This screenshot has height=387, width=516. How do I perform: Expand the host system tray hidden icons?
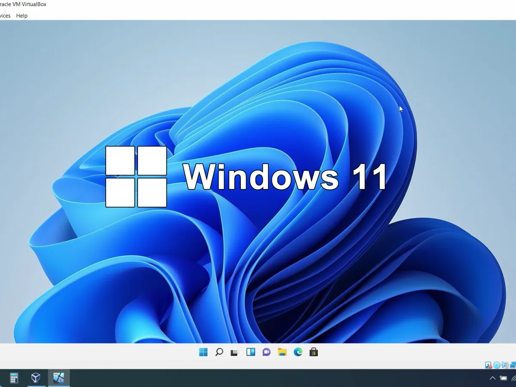[492, 378]
